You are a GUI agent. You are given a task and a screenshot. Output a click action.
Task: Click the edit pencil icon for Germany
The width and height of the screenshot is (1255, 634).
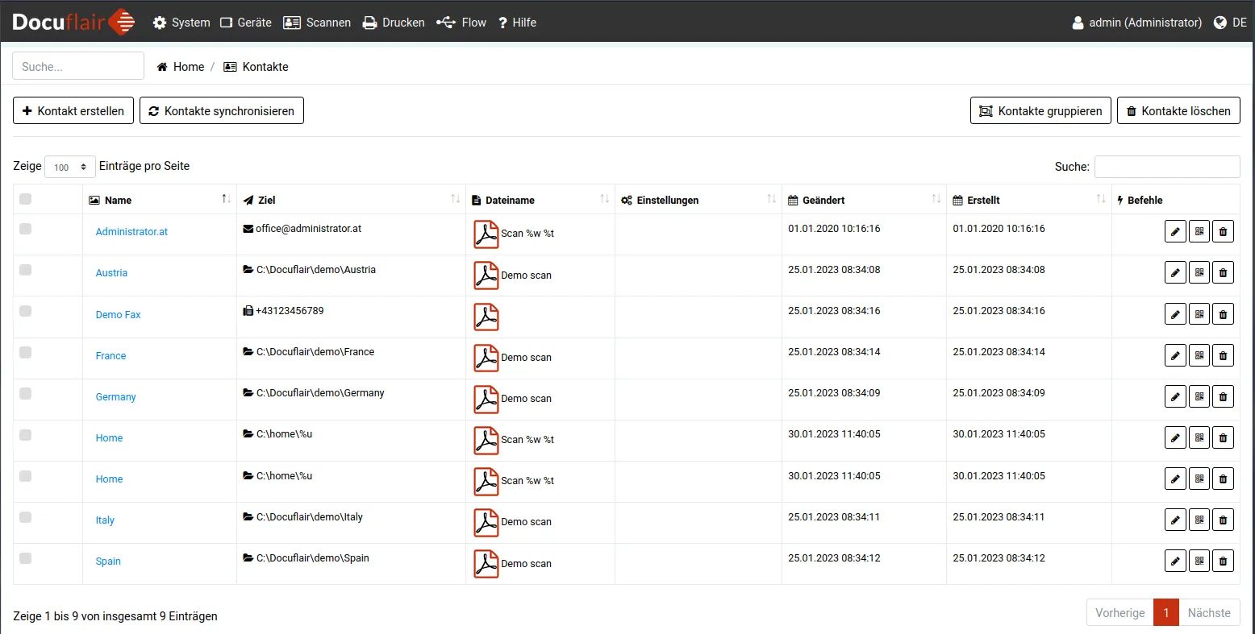[x=1175, y=396]
